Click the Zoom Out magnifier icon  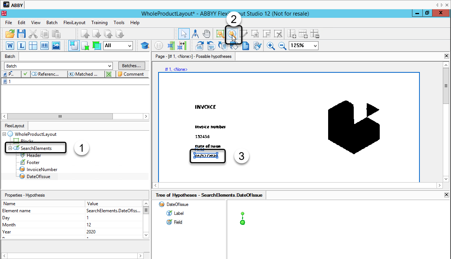[282, 46]
